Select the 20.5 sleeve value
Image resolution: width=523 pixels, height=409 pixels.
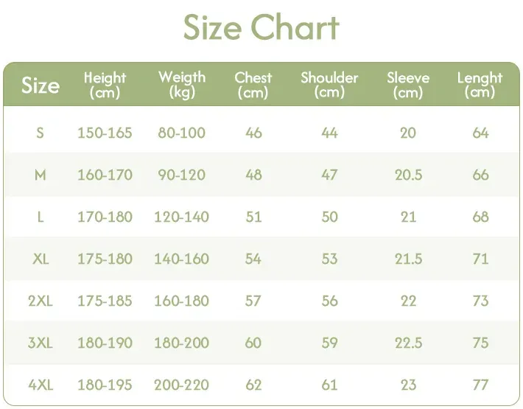point(408,175)
